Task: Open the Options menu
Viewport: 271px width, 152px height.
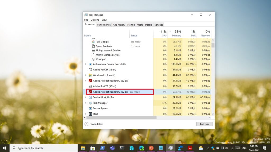Action: pos(95,20)
